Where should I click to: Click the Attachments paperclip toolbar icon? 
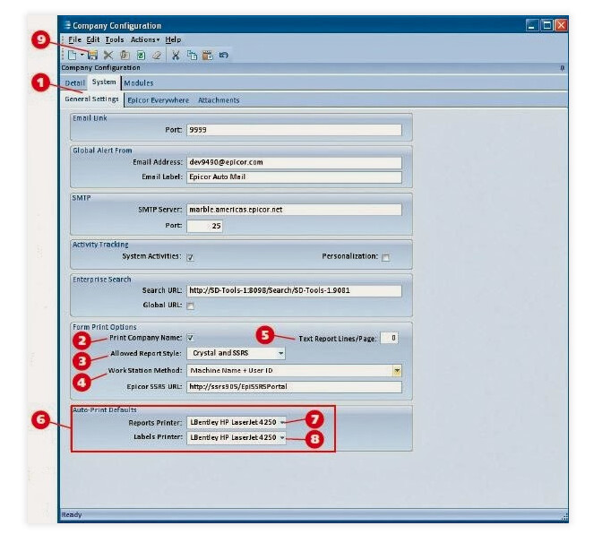pyautogui.click(x=125, y=56)
